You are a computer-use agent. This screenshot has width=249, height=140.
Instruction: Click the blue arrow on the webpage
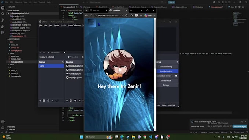click(x=99, y=24)
